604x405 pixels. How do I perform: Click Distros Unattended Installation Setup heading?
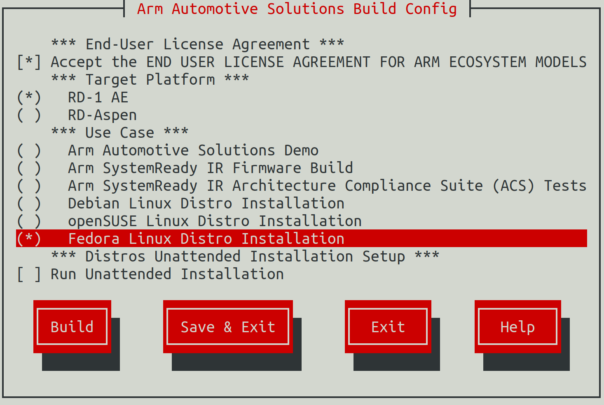(x=245, y=256)
